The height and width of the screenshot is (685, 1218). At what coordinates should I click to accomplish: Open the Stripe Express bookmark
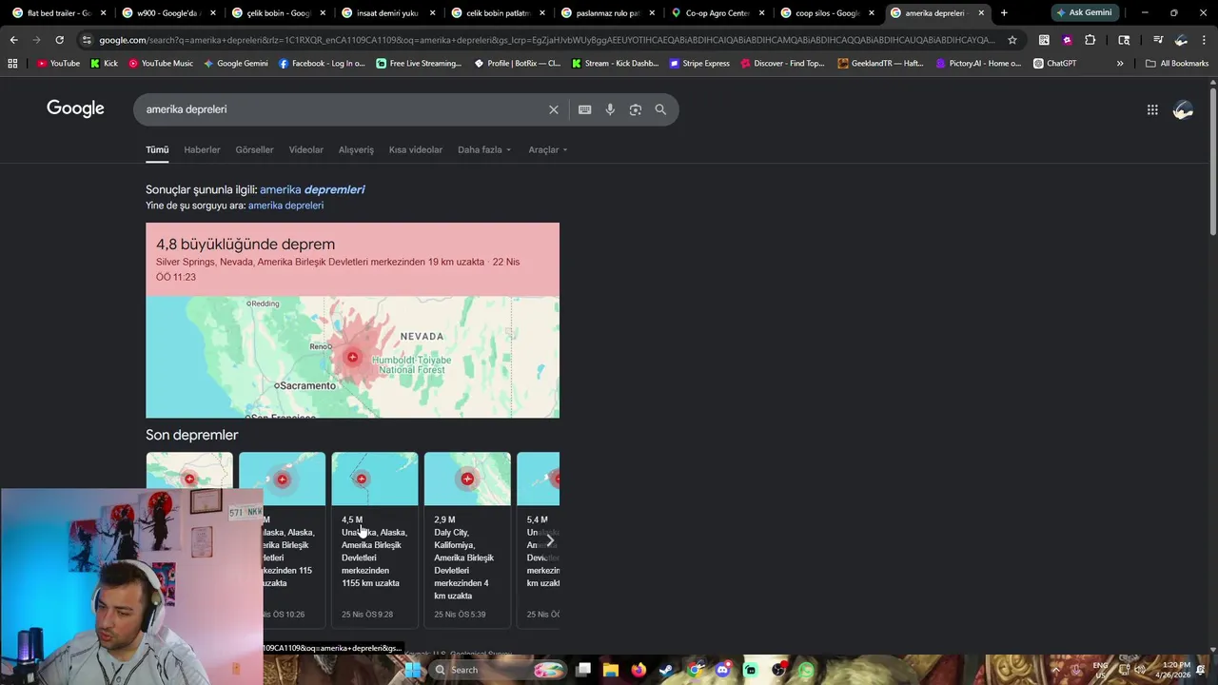pos(698,63)
